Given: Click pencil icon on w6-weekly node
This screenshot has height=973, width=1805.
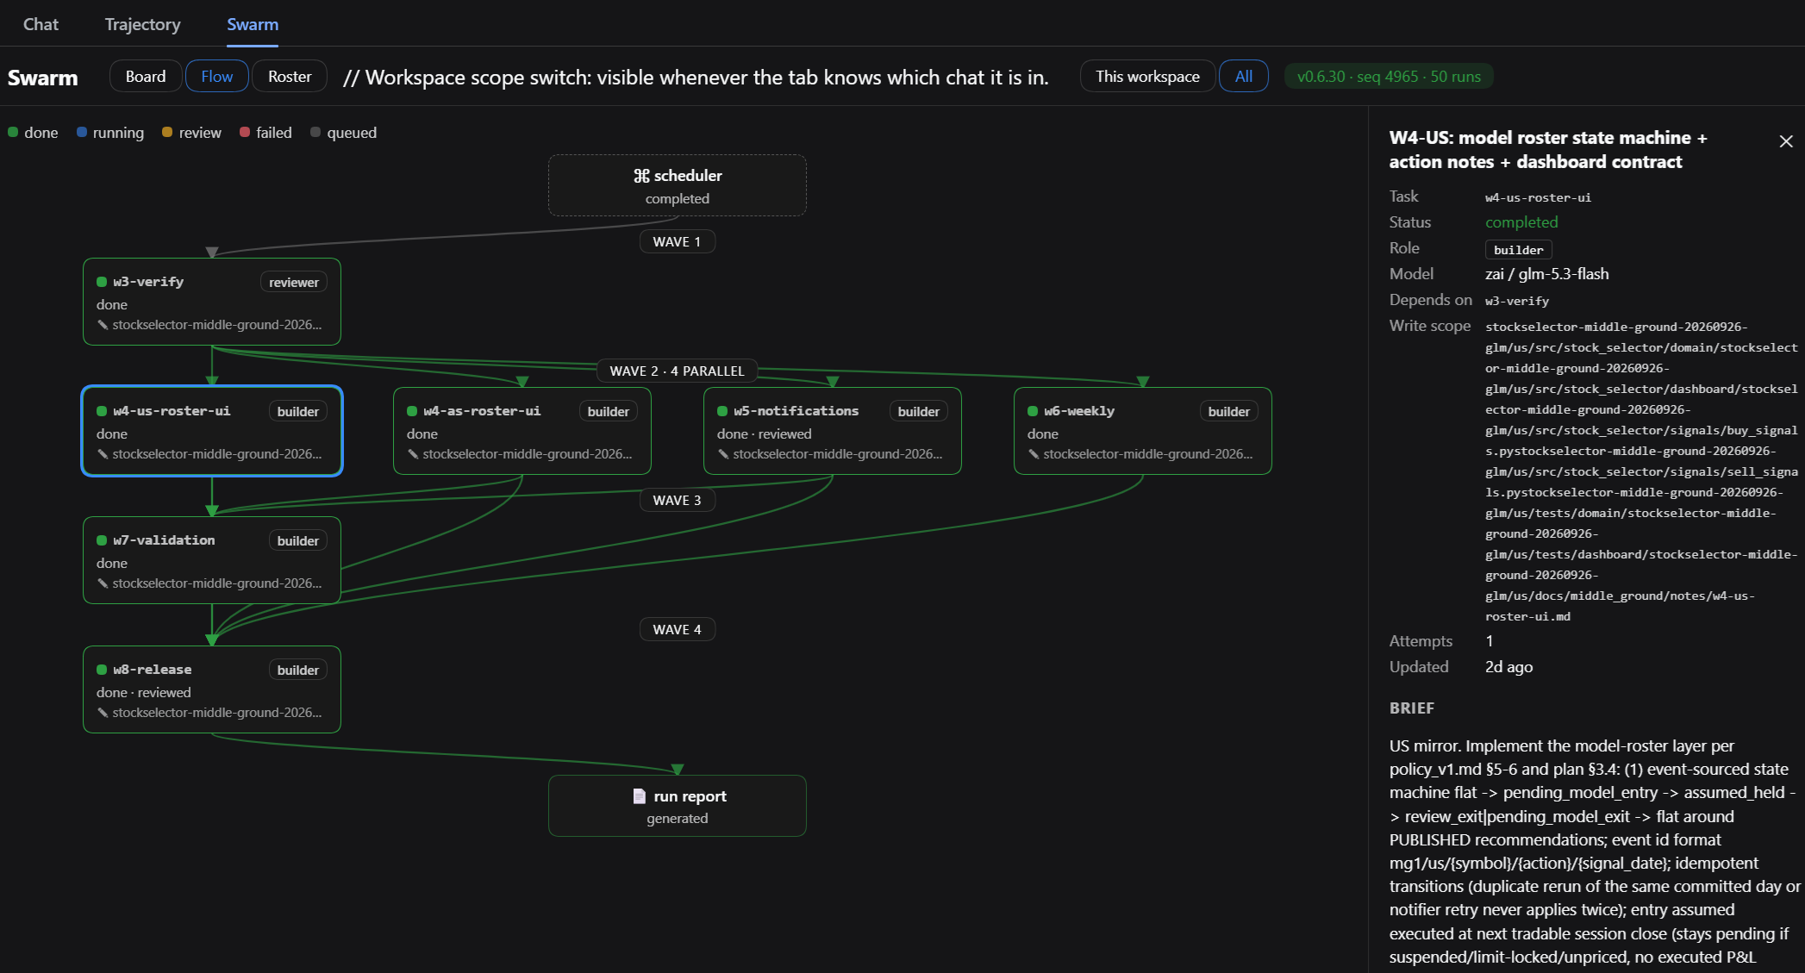Looking at the screenshot, I should point(1034,454).
